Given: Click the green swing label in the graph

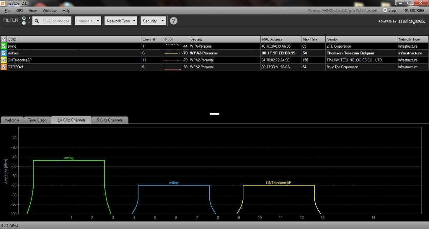Looking at the screenshot, I should pyautogui.click(x=69, y=158).
